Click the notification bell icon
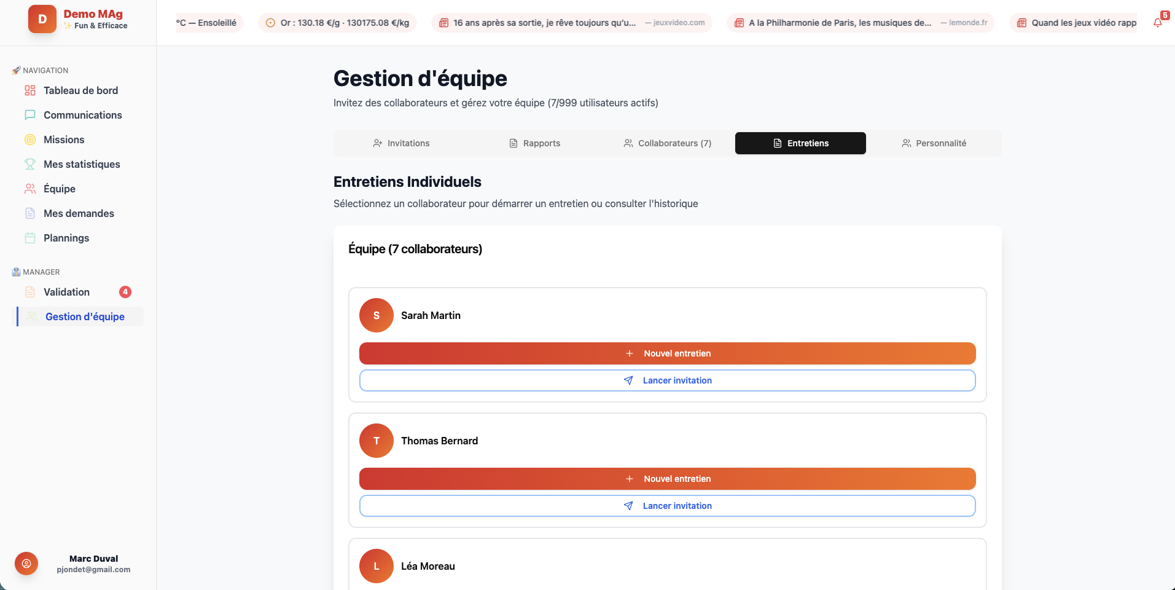The image size is (1175, 590). coord(1157,23)
